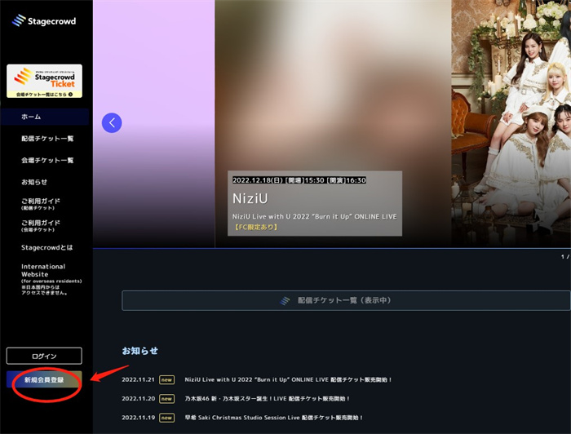Click the date text 2022.11.21
The image size is (571, 434).
[x=139, y=379]
